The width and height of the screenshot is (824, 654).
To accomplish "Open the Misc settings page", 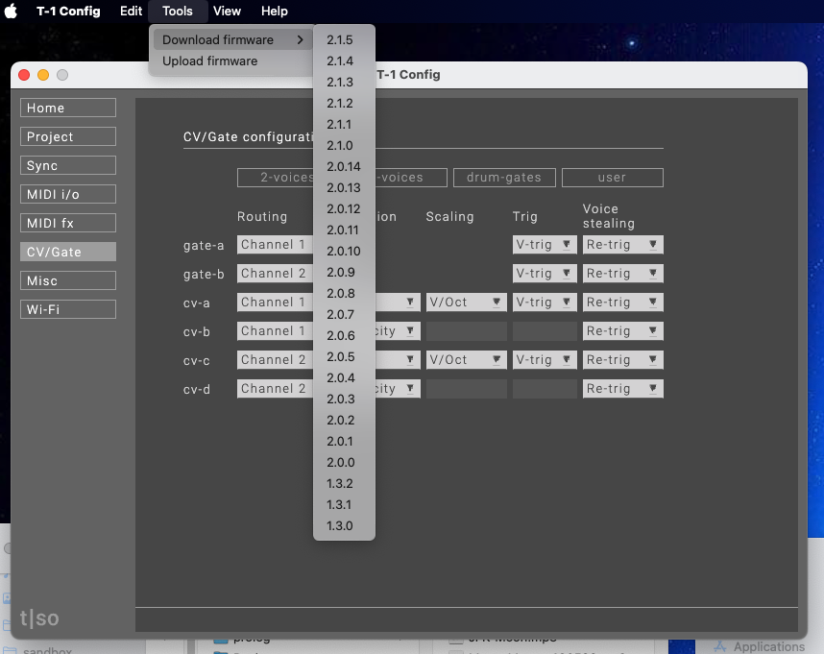I will click(68, 280).
